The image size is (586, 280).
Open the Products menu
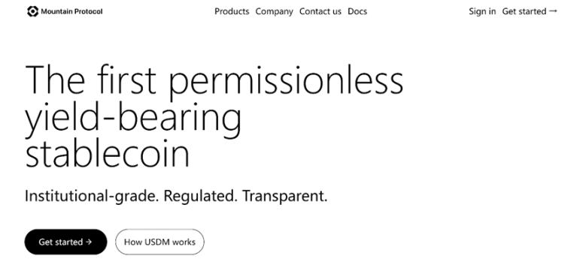(x=232, y=11)
